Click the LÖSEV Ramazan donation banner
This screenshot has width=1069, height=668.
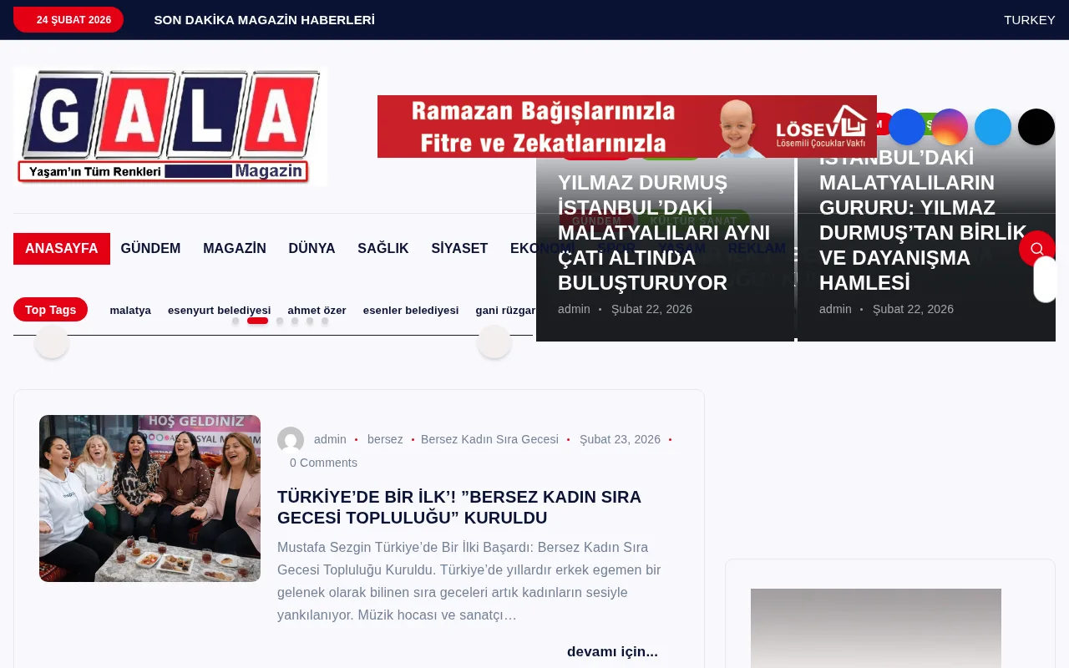pyautogui.click(x=626, y=126)
